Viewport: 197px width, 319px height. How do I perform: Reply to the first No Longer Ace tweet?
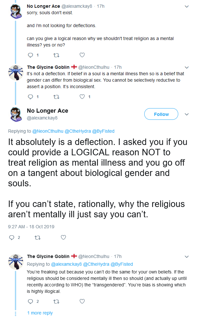point(30,55)
